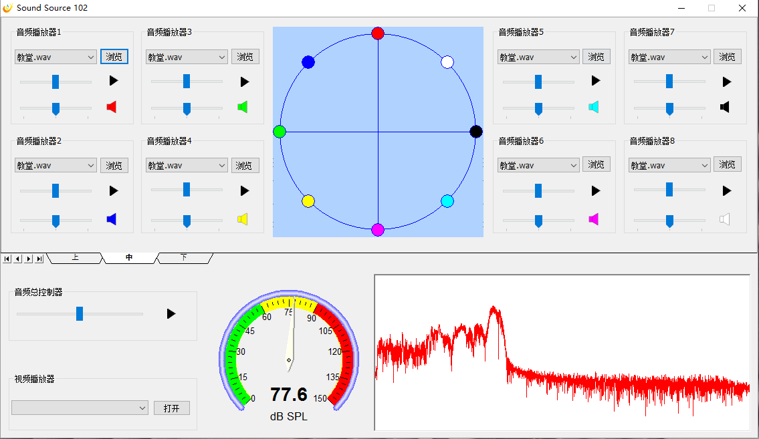Play audio player 4
This screenshot has height=439, width=759.
click(x=245, y=191)
